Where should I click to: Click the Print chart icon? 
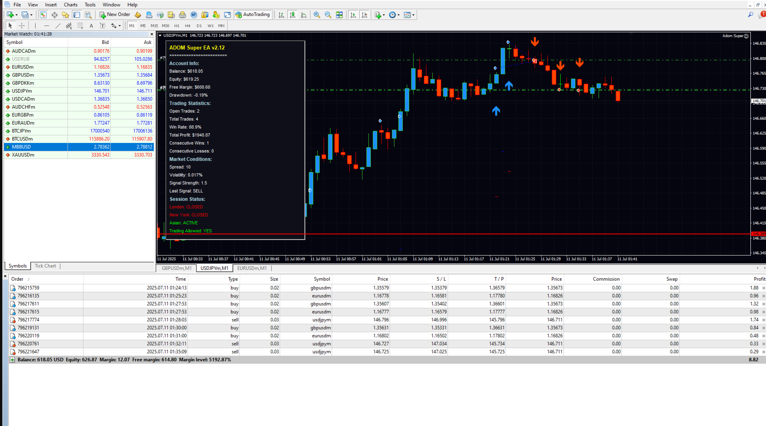point(183,15)
